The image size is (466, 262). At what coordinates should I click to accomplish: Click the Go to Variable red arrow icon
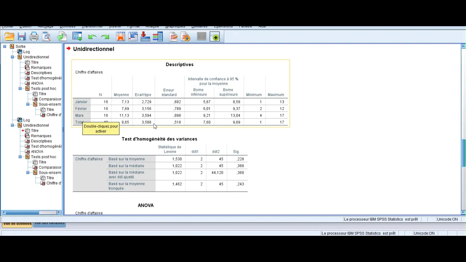pos(145,36)
